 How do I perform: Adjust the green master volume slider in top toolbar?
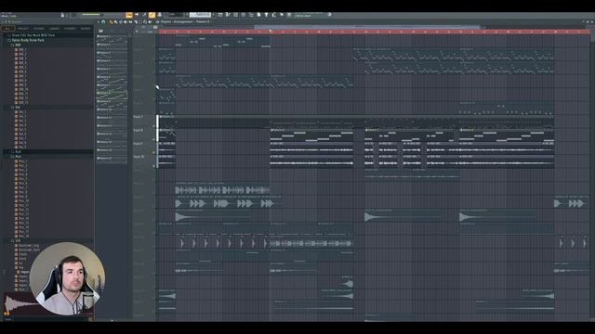[x=92, y=15]
